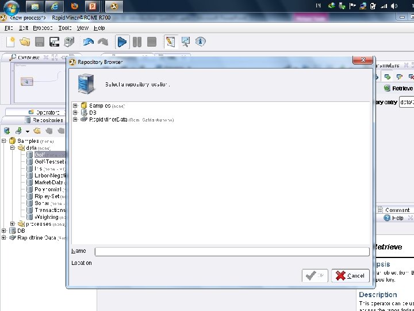414x311 pixels.
Task: Click the yellow folder icon in Repositories toolbar
Action: coord(37,131)
